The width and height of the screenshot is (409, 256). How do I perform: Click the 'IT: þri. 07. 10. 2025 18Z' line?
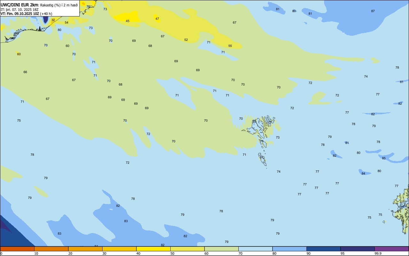(20, 9)
